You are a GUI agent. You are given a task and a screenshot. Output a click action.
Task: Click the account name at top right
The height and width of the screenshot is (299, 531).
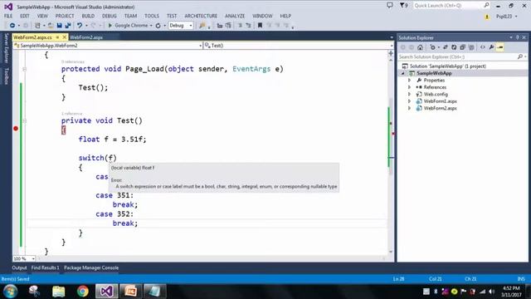click(x=504, y=17)
